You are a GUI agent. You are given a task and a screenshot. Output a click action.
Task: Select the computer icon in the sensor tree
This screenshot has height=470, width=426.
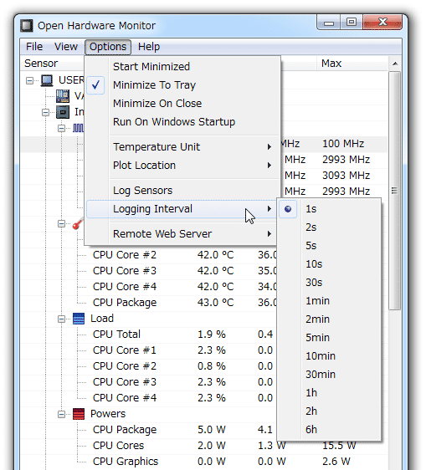pos(47,80)
